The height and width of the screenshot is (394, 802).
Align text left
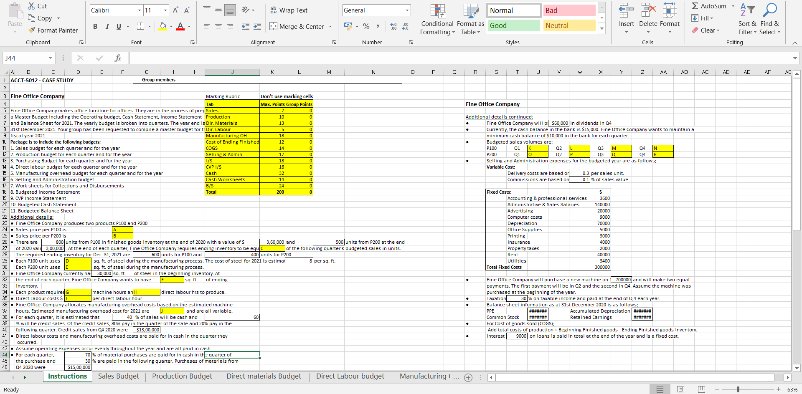pos(207,26)
